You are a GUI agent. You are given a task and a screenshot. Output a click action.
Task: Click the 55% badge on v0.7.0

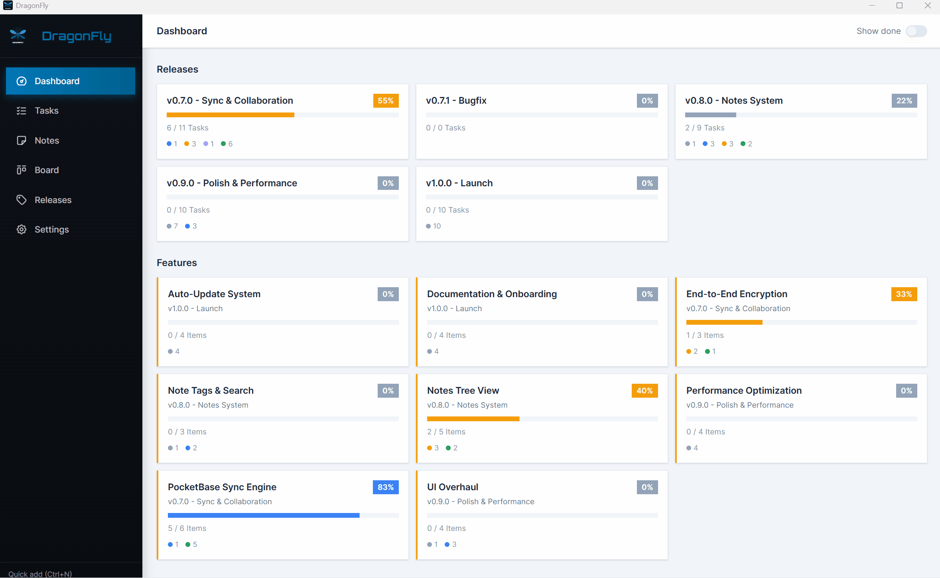[385, 101]
